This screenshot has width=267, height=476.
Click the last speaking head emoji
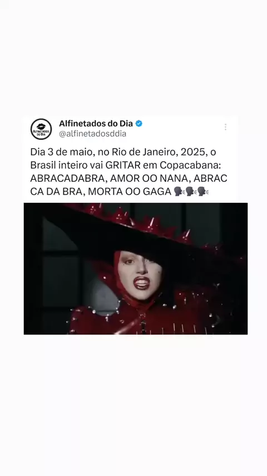203,192
